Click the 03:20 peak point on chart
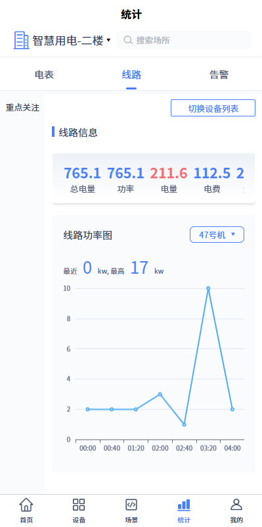The height and width of the screenshot is (527, 262). [x=208, y=288]
